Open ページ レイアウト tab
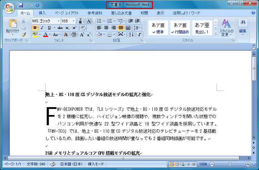Image resolution: width=259 pixels, height=170 pixels. coord(67,13)
